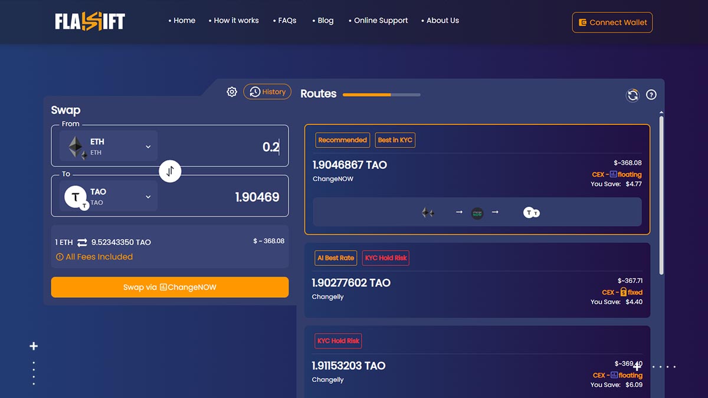Image resolution: width=708 pixels, height=398 pixels.
Task: Click the refresh routes icon
Action: (x=632, y=95)
